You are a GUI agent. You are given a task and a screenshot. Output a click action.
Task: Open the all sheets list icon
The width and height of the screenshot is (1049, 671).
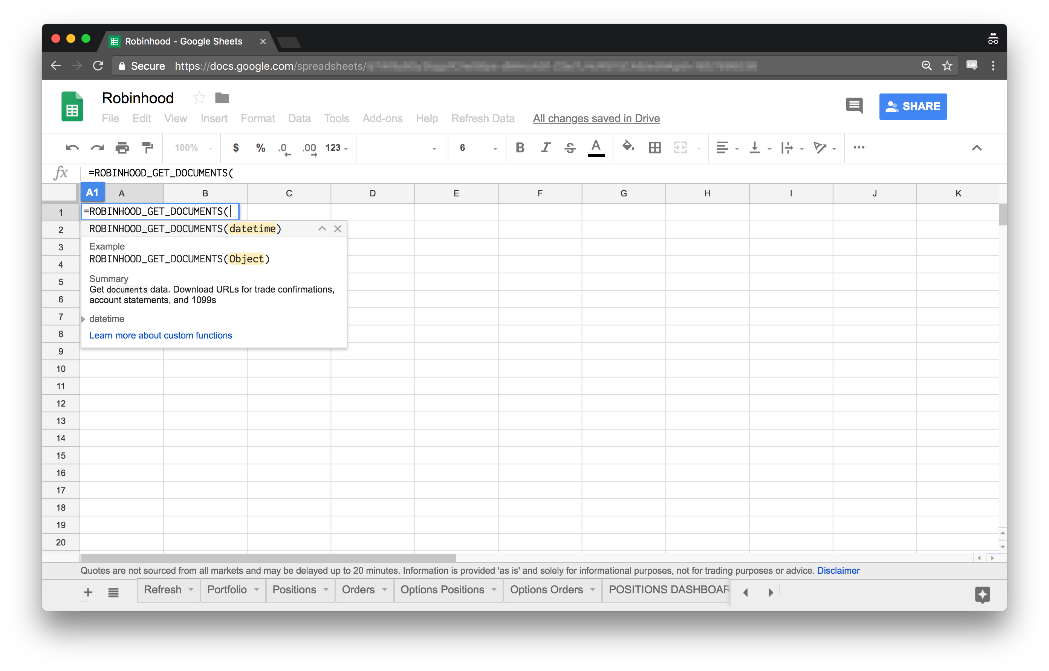coord(113,593)
